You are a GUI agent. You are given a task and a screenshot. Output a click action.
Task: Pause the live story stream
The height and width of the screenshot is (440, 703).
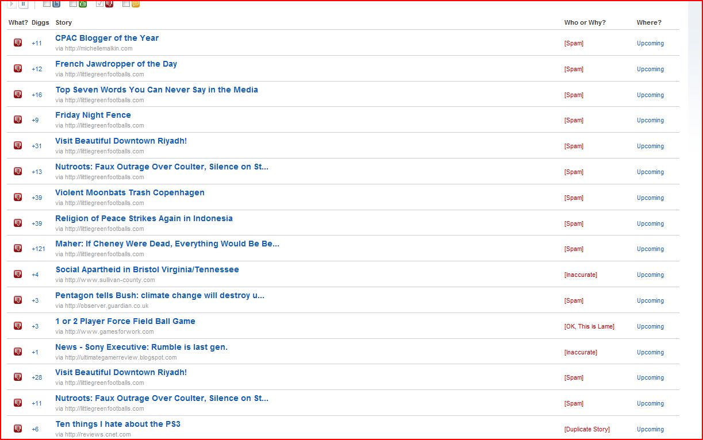[24, 4]
